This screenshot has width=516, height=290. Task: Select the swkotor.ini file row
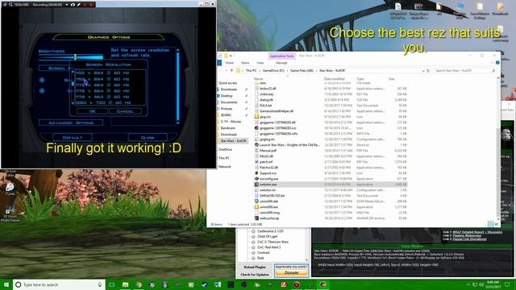(x=331, y=190)
